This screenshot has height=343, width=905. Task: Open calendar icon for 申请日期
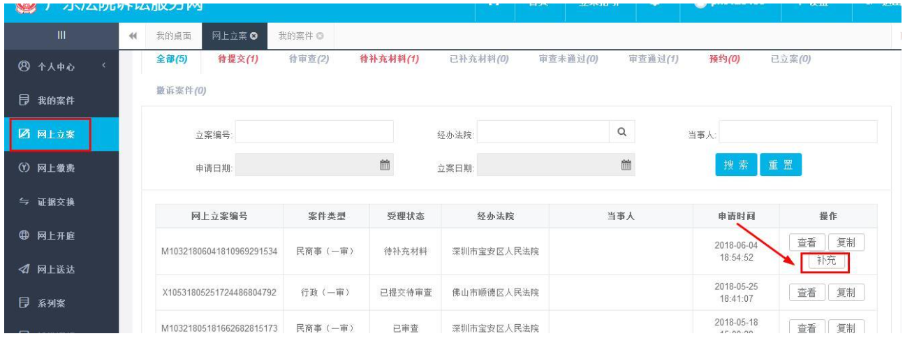click(384, 165)
